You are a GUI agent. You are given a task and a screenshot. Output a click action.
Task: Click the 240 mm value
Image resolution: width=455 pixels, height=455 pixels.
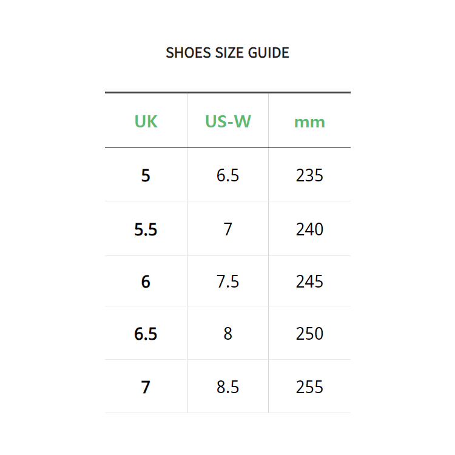tap(309, 229)
